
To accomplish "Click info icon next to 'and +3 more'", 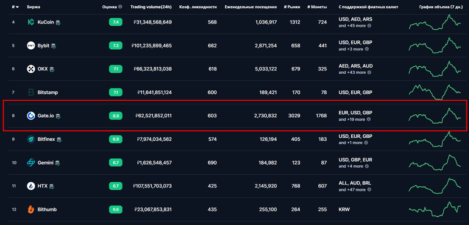I will point(367,49).
